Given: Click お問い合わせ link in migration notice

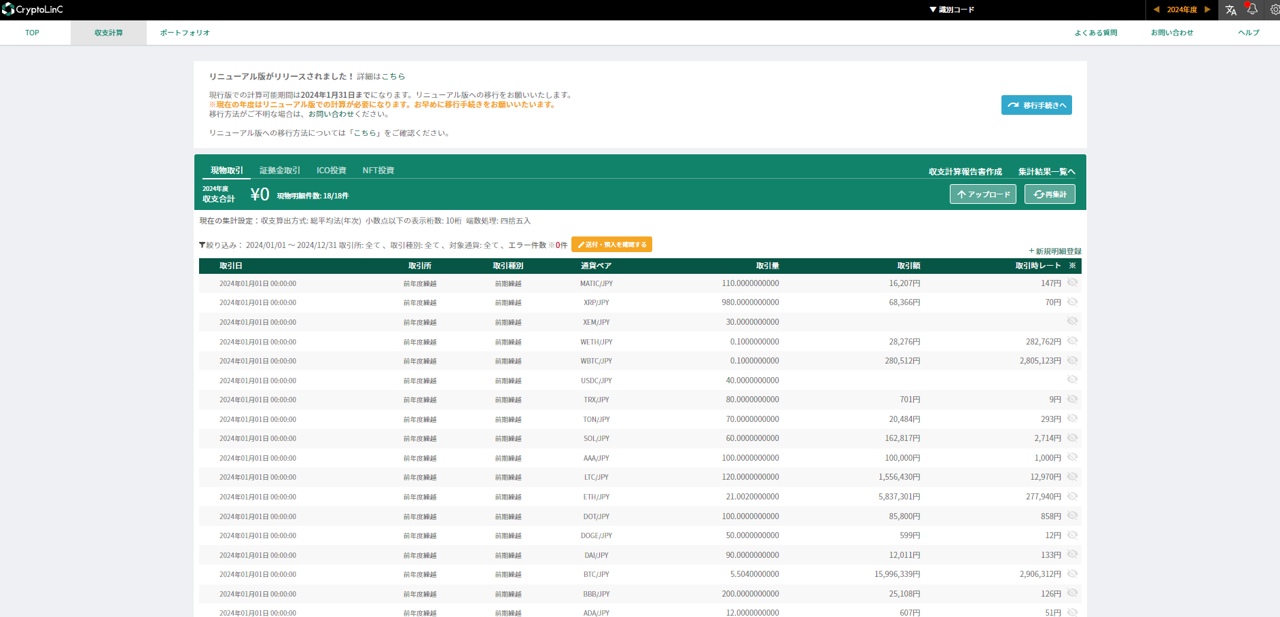Looking at the screenshot, I should click(x=331, y=114).
